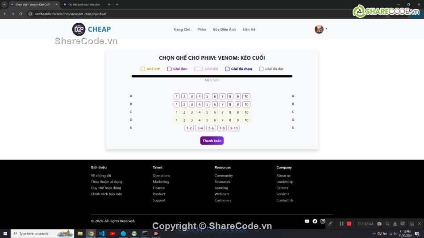
Task: Open File Explorer from taskbar
Action: 80,234
